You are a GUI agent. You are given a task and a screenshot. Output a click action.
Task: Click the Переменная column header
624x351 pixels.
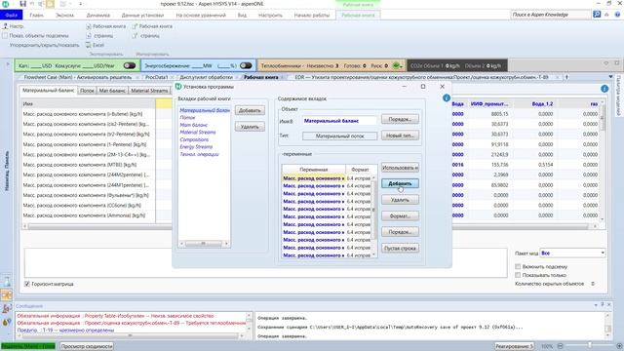pos(314,170)
